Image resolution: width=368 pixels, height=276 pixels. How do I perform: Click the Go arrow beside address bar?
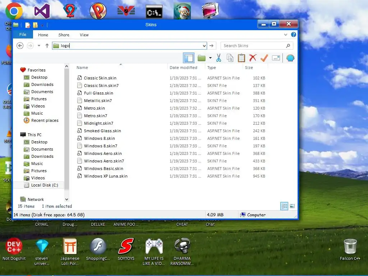click(211, 46)
